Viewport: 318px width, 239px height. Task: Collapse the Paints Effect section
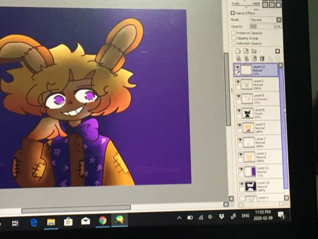232,13
